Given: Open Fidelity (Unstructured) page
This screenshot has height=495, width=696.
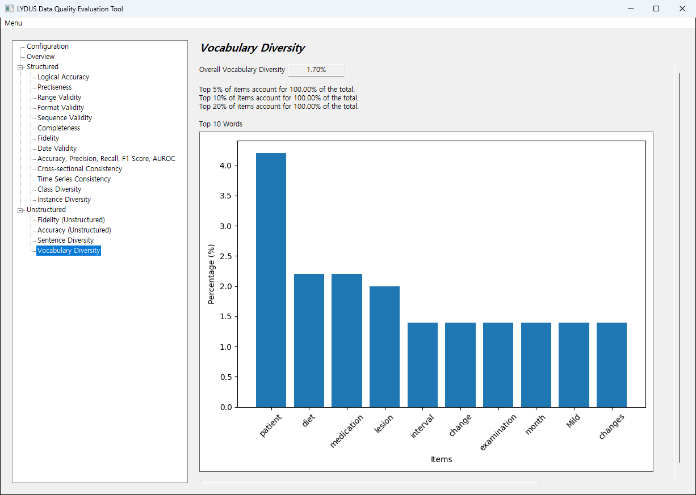Looking at the screenshot, I should 71,220.
